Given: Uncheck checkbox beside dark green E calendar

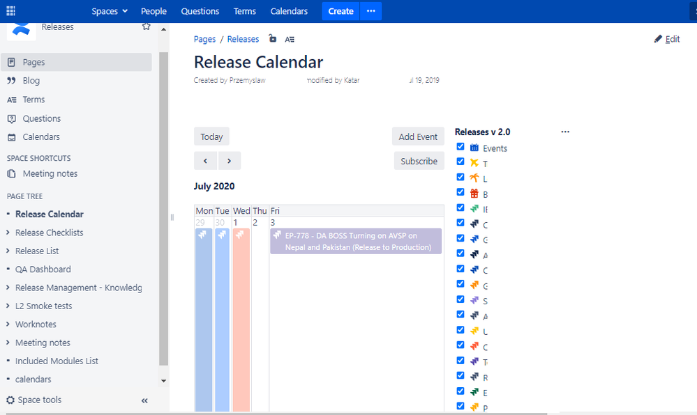Looking at the screenshot, I should tap(460, 391).
